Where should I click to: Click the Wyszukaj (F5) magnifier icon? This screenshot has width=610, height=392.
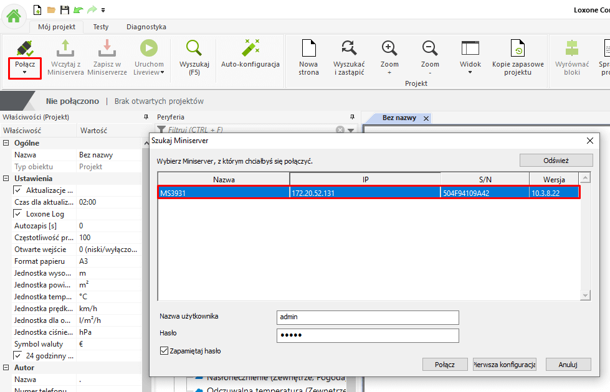point(194,49)
